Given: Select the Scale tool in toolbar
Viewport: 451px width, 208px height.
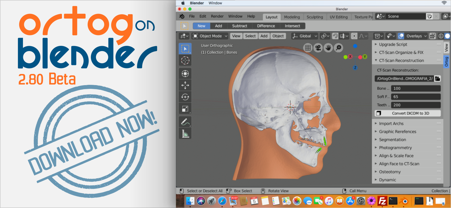Looking at the screenshot, I should [x=185, y=109].
